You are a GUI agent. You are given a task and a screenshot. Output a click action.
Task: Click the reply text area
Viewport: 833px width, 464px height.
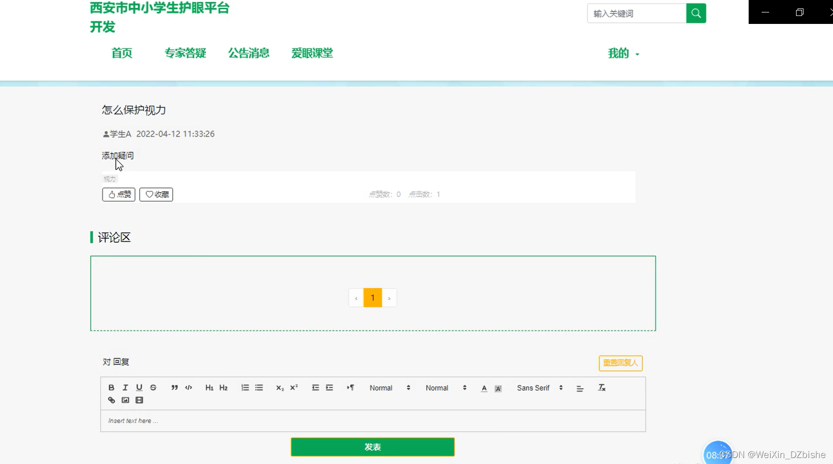click(x=373, y=421)
